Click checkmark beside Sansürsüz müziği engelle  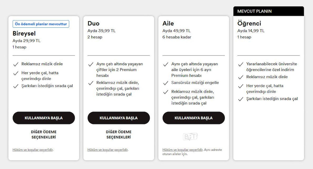pyautogui.click(x=166, y=83)
